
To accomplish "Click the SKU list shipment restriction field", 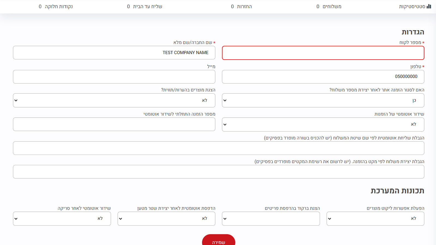I will click(x=219, y=172).
